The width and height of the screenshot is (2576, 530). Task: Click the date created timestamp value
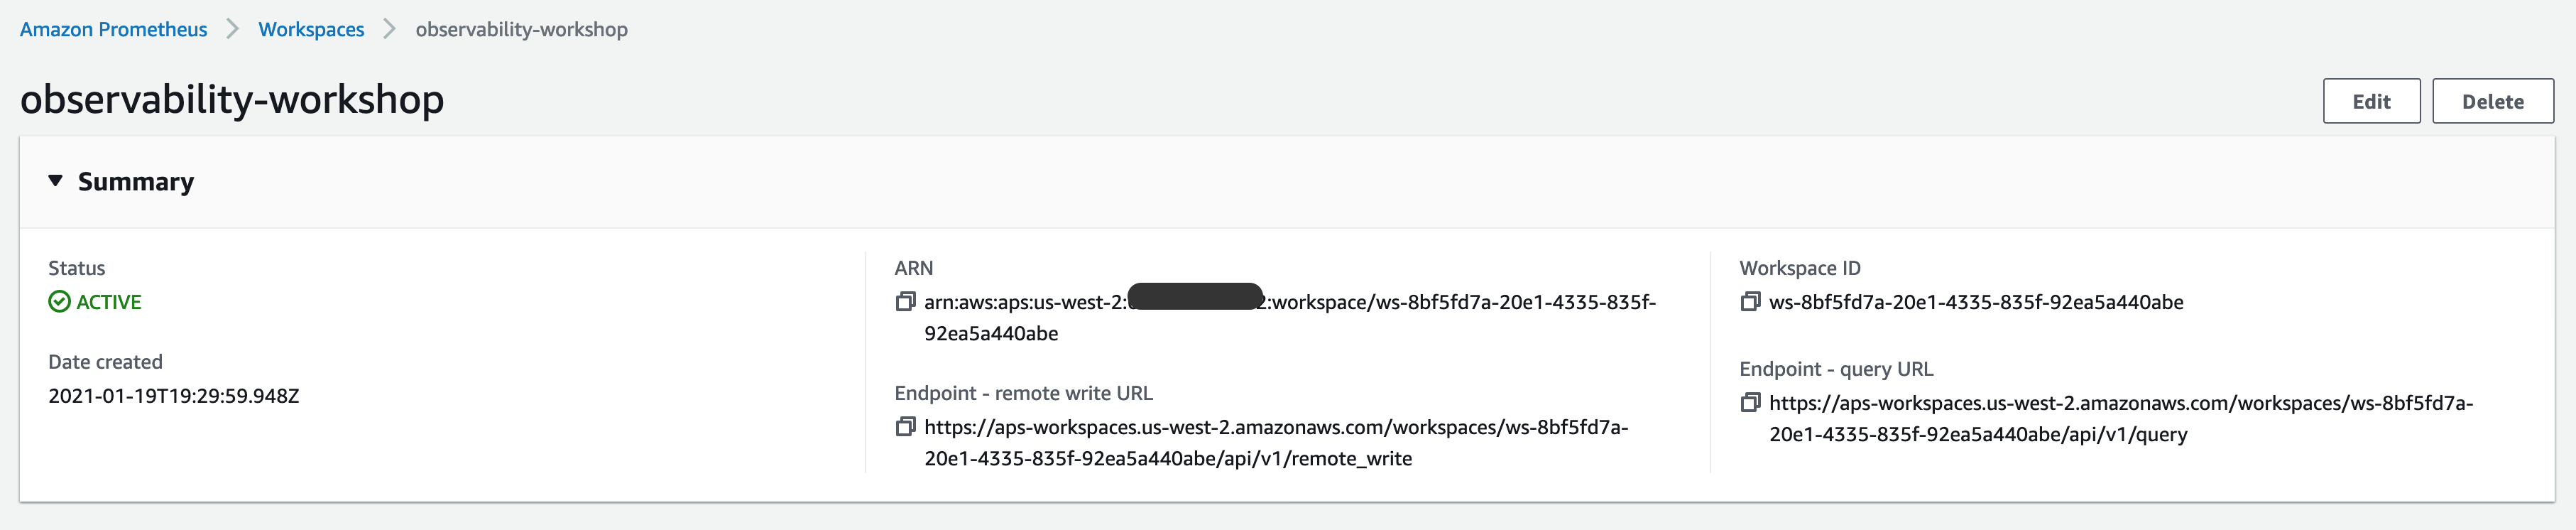pos(174,396)
